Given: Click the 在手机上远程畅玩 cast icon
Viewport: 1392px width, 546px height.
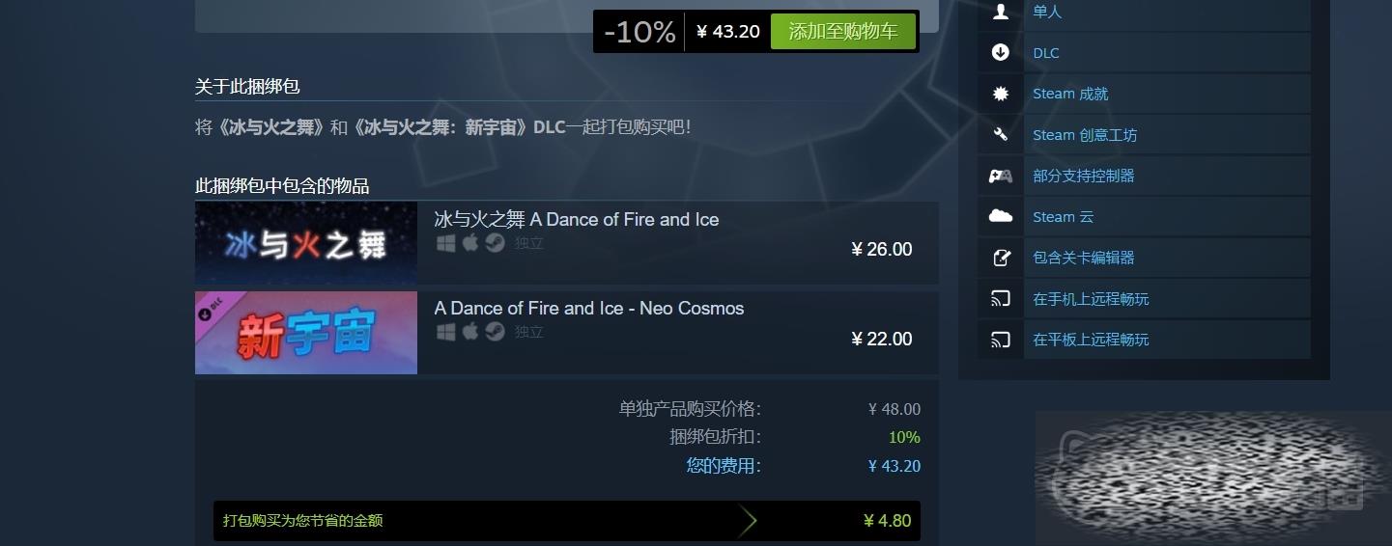Looking at the screenshot, I should pos(1001,299).
